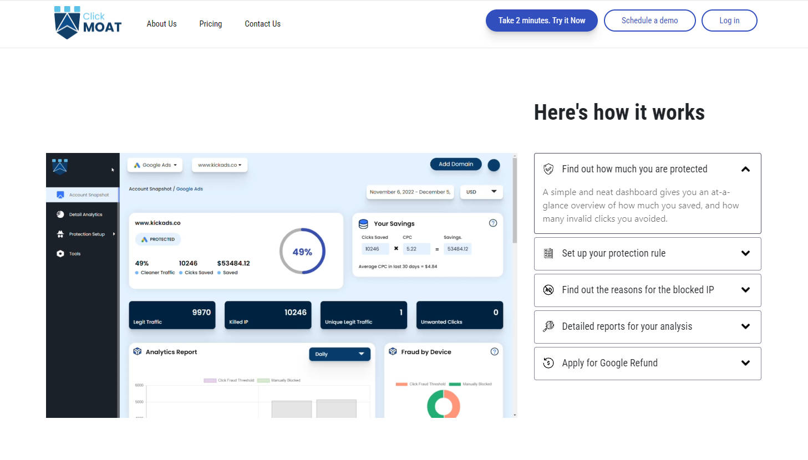Open the Pricing page
This screenshot has width=808, height=460.
point(211,24)
